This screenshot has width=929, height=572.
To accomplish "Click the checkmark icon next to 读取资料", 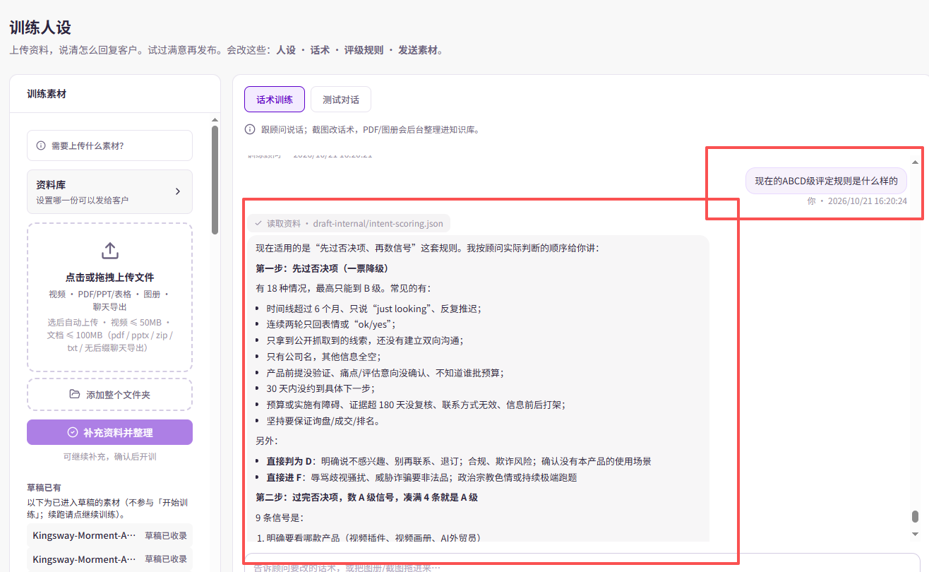I will (258, 223).
